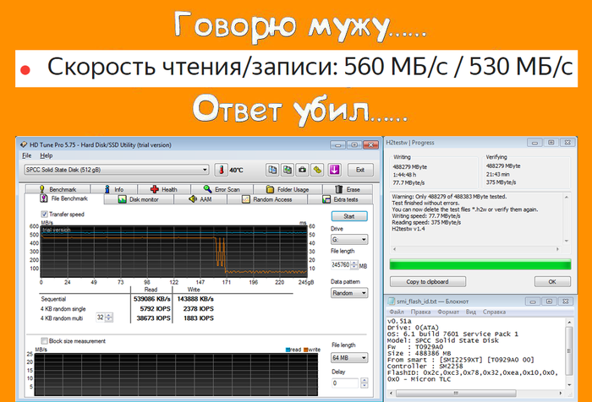Click the Writing speed: 77.7 MByte/s log line
Image resolution: width=592 pixels, height=402 pixels.
[x=426, y=216]
